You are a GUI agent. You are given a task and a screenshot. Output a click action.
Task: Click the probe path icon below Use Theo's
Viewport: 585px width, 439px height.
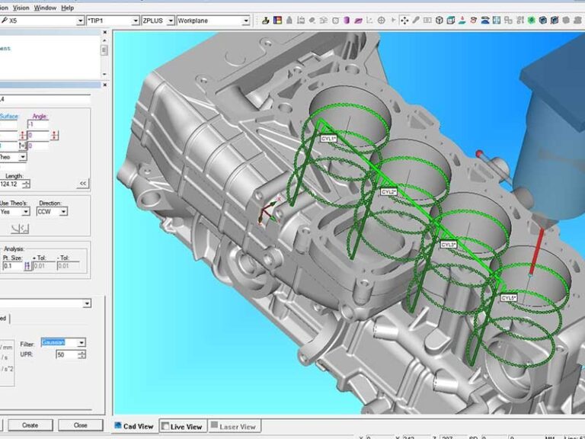point(21,229)
